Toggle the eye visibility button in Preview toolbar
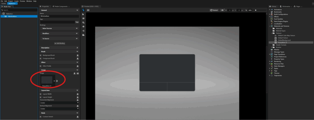 coord(222,10)
